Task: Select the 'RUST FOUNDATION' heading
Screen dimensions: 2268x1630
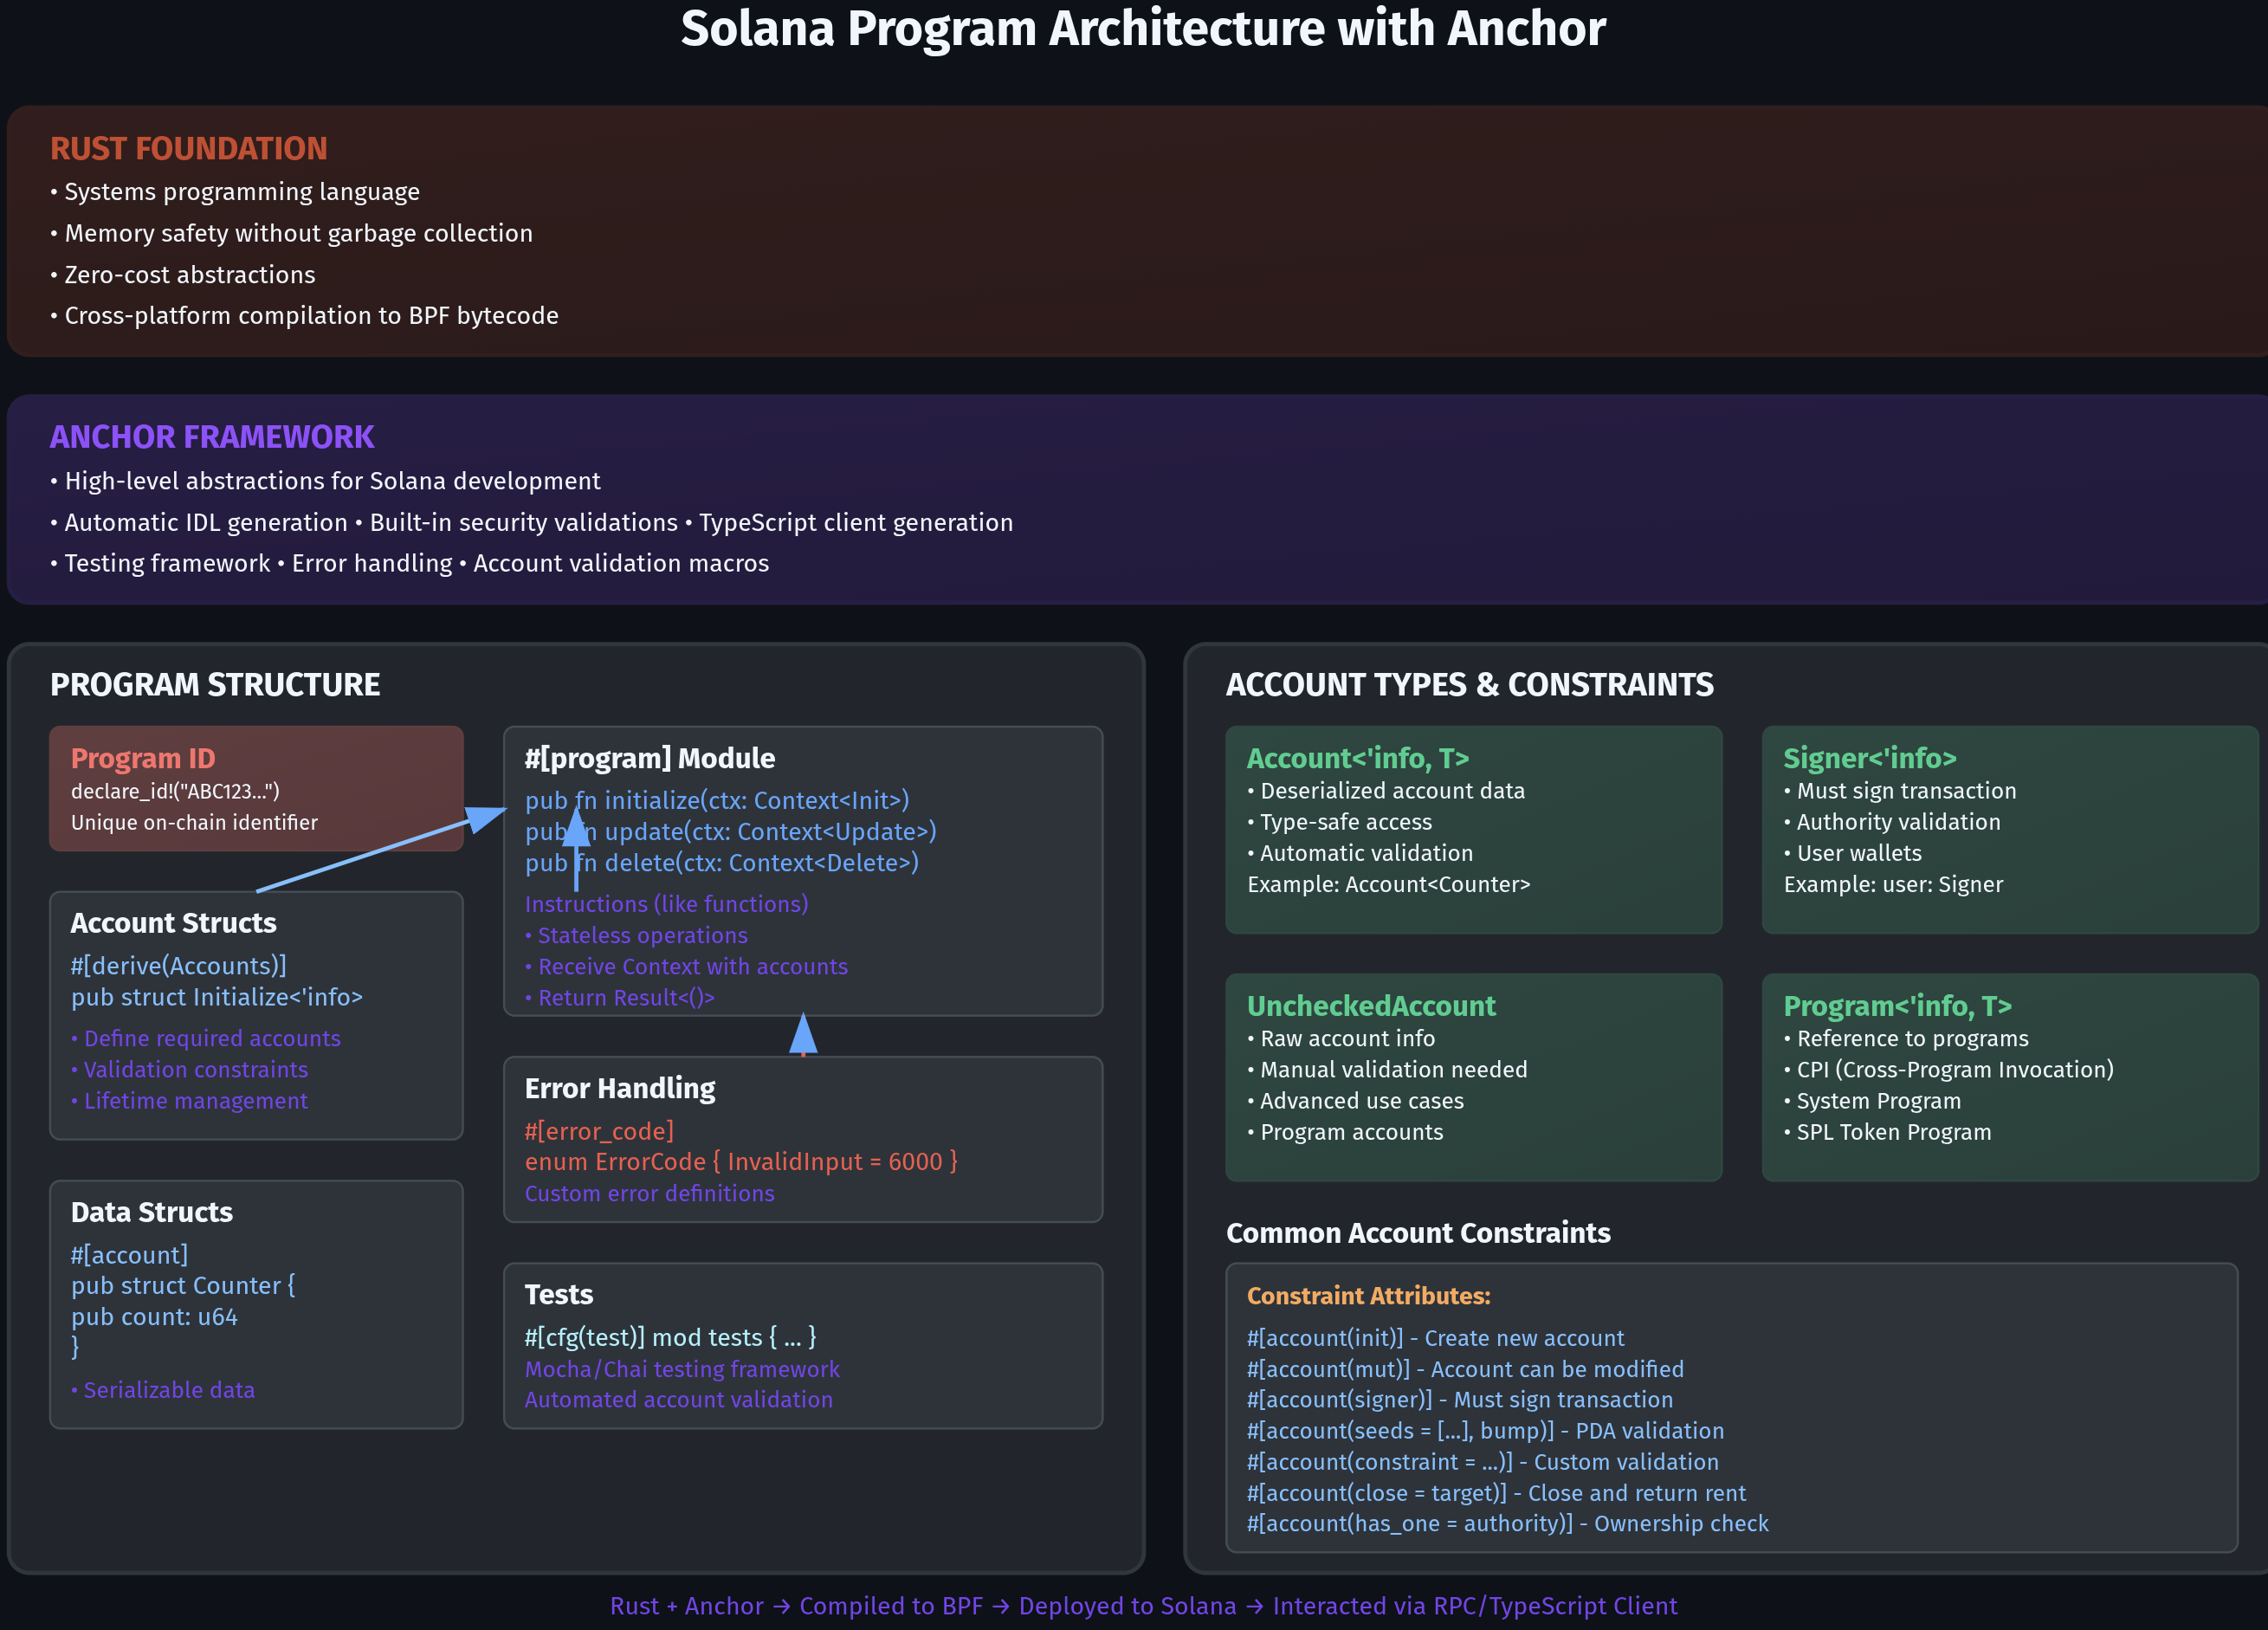Action: [189, 149]
